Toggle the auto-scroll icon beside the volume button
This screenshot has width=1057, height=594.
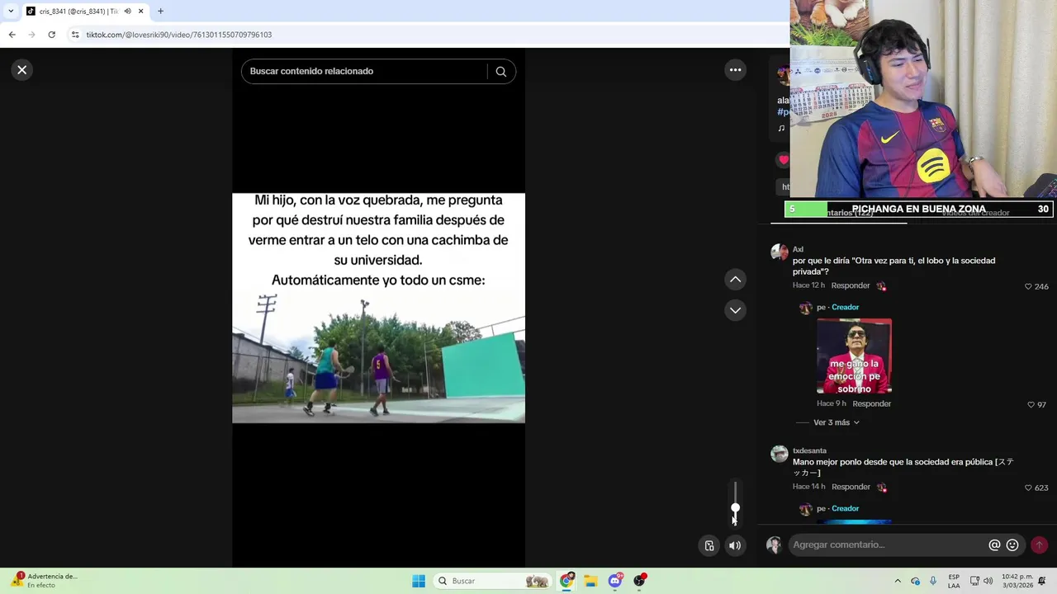pyautogui.click(x=709, y=545)
